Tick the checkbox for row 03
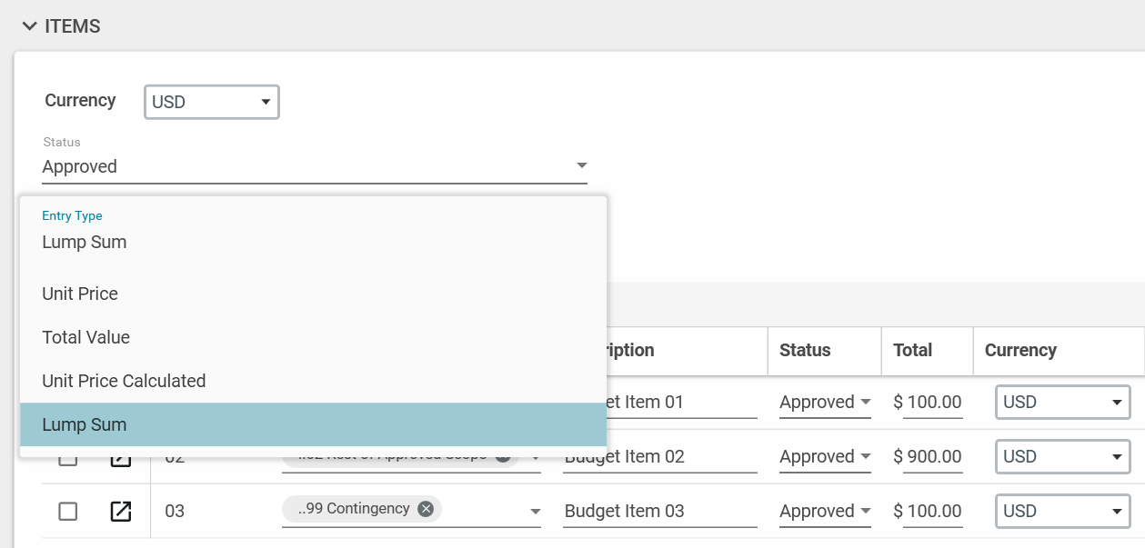The height and width of the screenshot is (548, 1145). point(68,511)
